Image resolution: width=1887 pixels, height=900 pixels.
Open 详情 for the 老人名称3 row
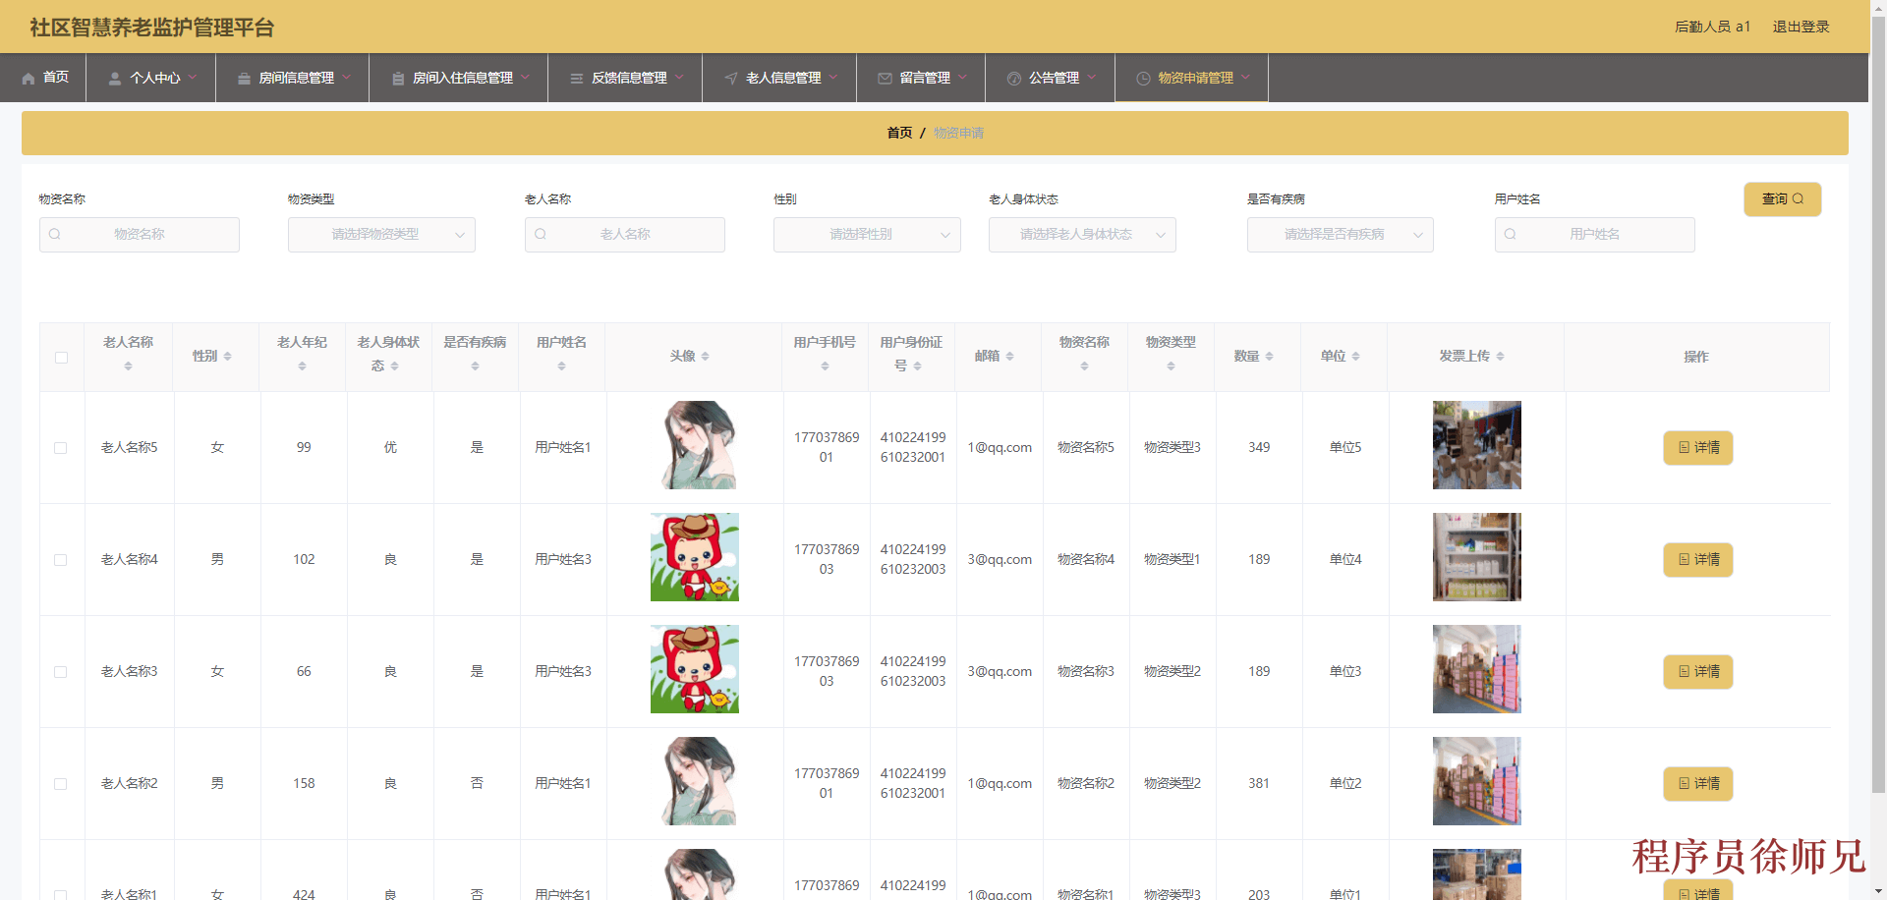[1697, 671]
